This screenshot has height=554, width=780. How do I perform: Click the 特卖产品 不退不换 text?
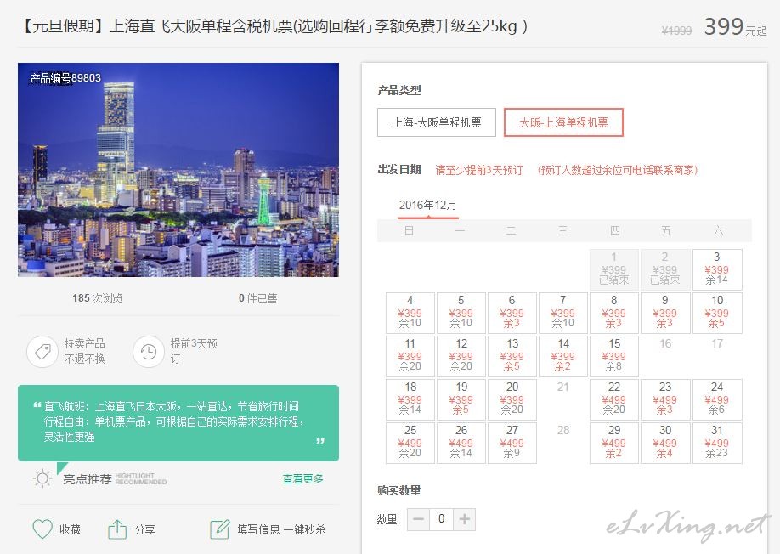coord(85,351)
